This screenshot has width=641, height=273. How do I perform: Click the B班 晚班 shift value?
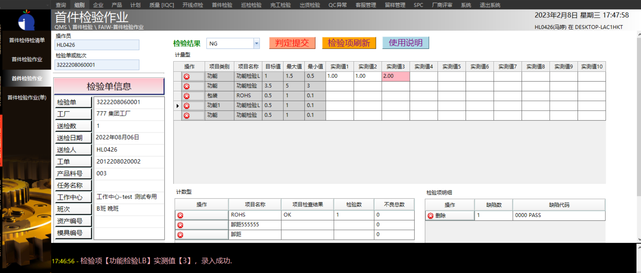coord(108,208)
